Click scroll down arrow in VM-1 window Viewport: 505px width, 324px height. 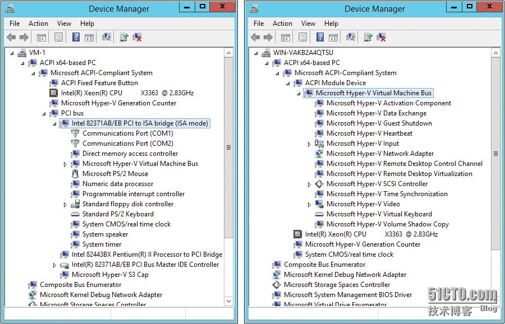[229, 301]
